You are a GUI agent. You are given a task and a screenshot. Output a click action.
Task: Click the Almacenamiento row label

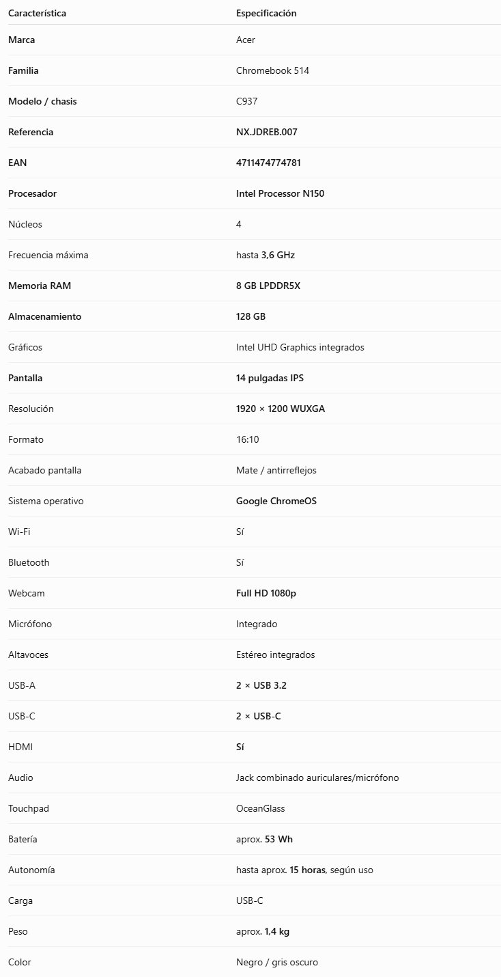point(44,316)
